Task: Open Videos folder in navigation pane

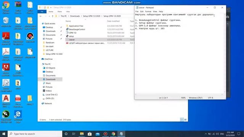Action: pos(48,91)
